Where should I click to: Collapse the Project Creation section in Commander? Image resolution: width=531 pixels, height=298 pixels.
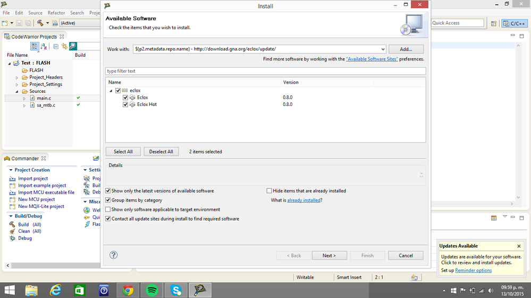(11, 170)
